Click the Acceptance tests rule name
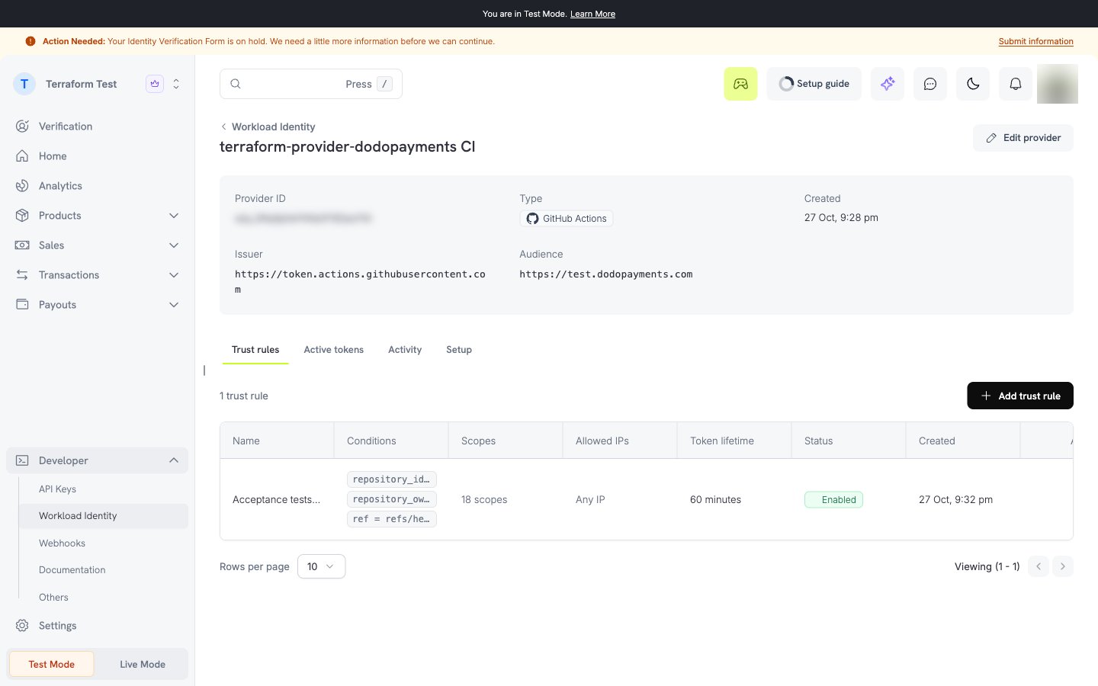Viewport: 1098px width, 686px height. [x=276, y=499]
